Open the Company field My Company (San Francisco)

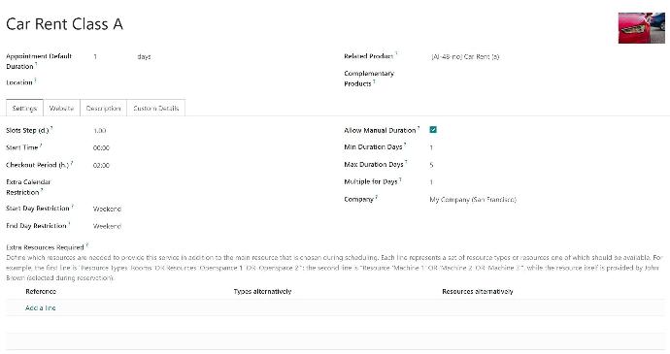(473, 200)
